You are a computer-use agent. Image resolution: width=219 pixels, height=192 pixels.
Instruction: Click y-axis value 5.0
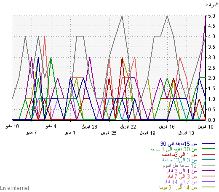[211, 16]
